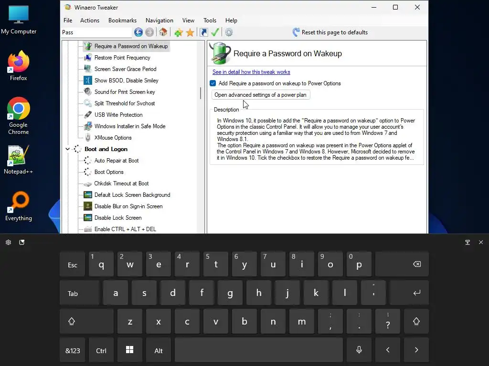Toggle the Alt key on touch keyboard

pyautogui.click(x=159, y=350)
